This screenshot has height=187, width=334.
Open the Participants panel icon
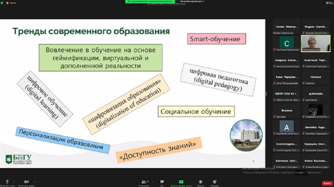point(144,182)
